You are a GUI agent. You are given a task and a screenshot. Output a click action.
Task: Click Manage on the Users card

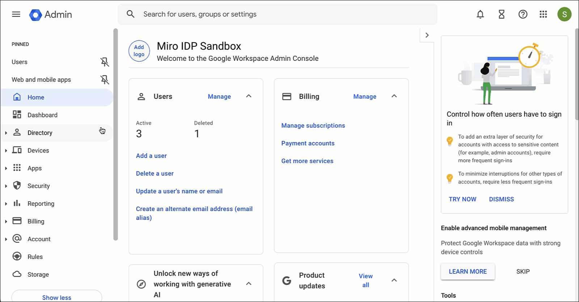click(219, 97)
